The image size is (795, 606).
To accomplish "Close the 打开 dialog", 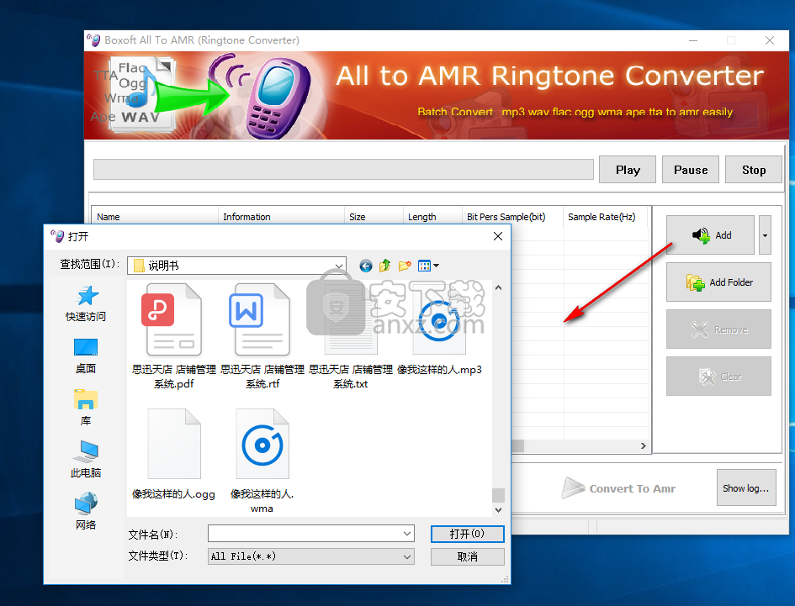I will (498, 236).
